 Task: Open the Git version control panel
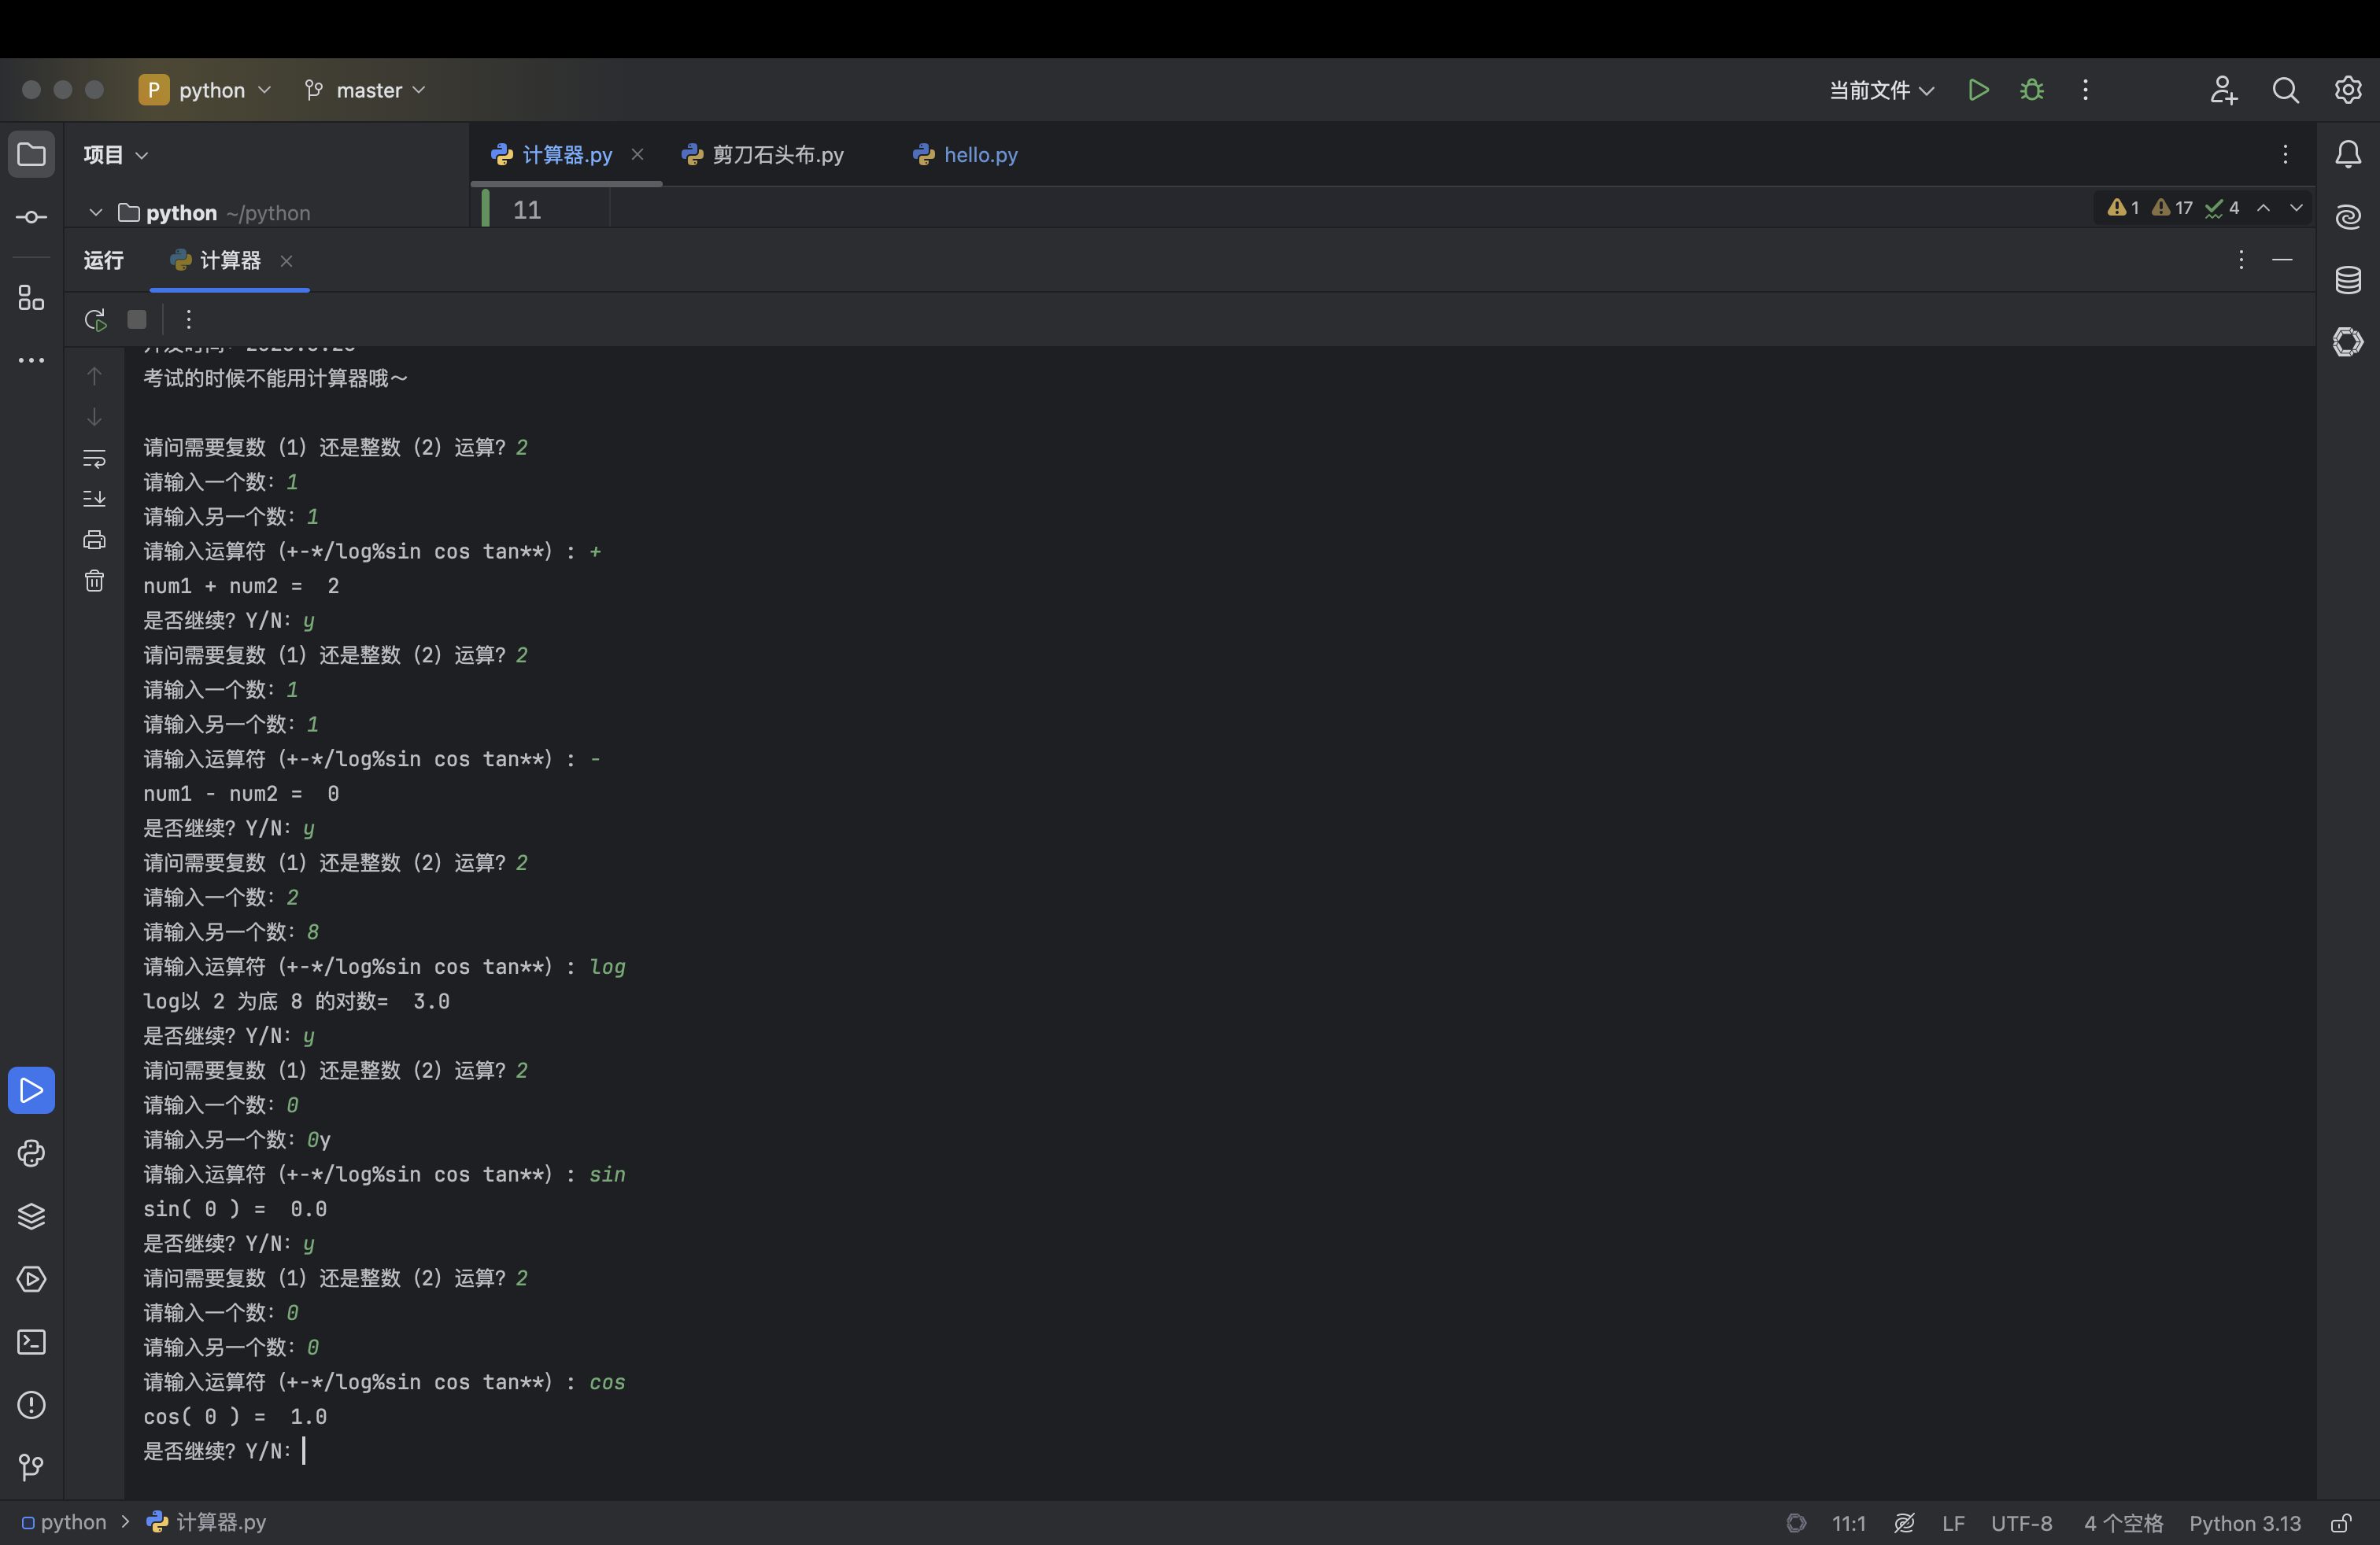point(31,1467)
